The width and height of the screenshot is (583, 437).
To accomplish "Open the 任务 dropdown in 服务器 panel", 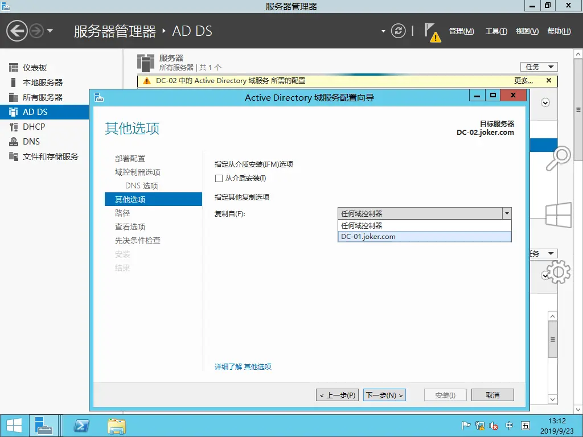I will click(539, 67).
